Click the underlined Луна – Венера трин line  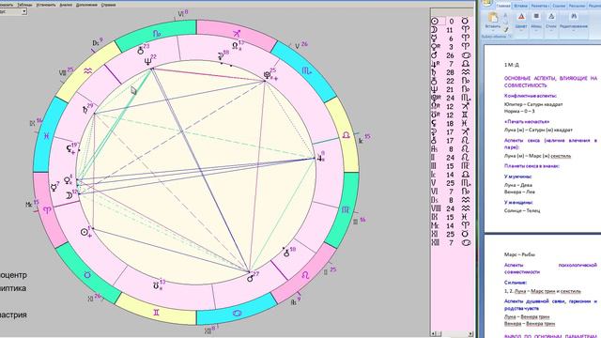(x=527, y=317)
